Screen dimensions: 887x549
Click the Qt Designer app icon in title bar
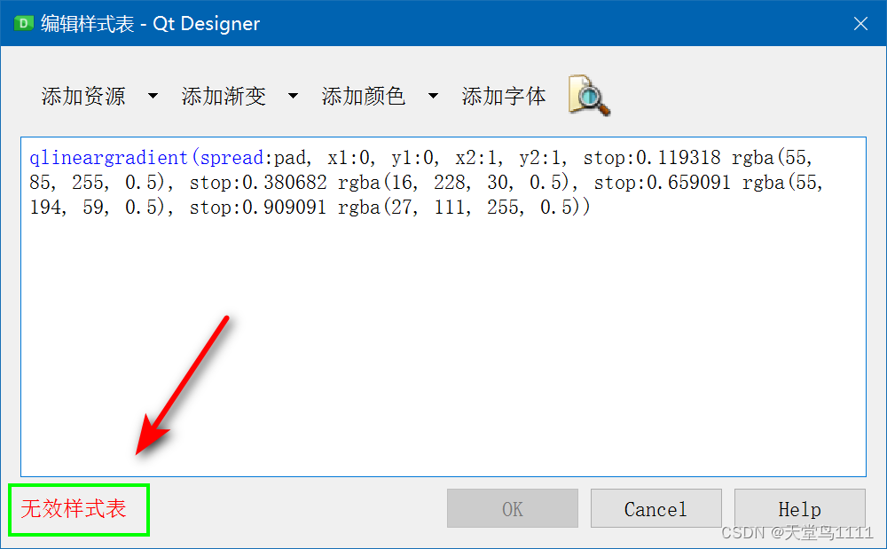24,23
